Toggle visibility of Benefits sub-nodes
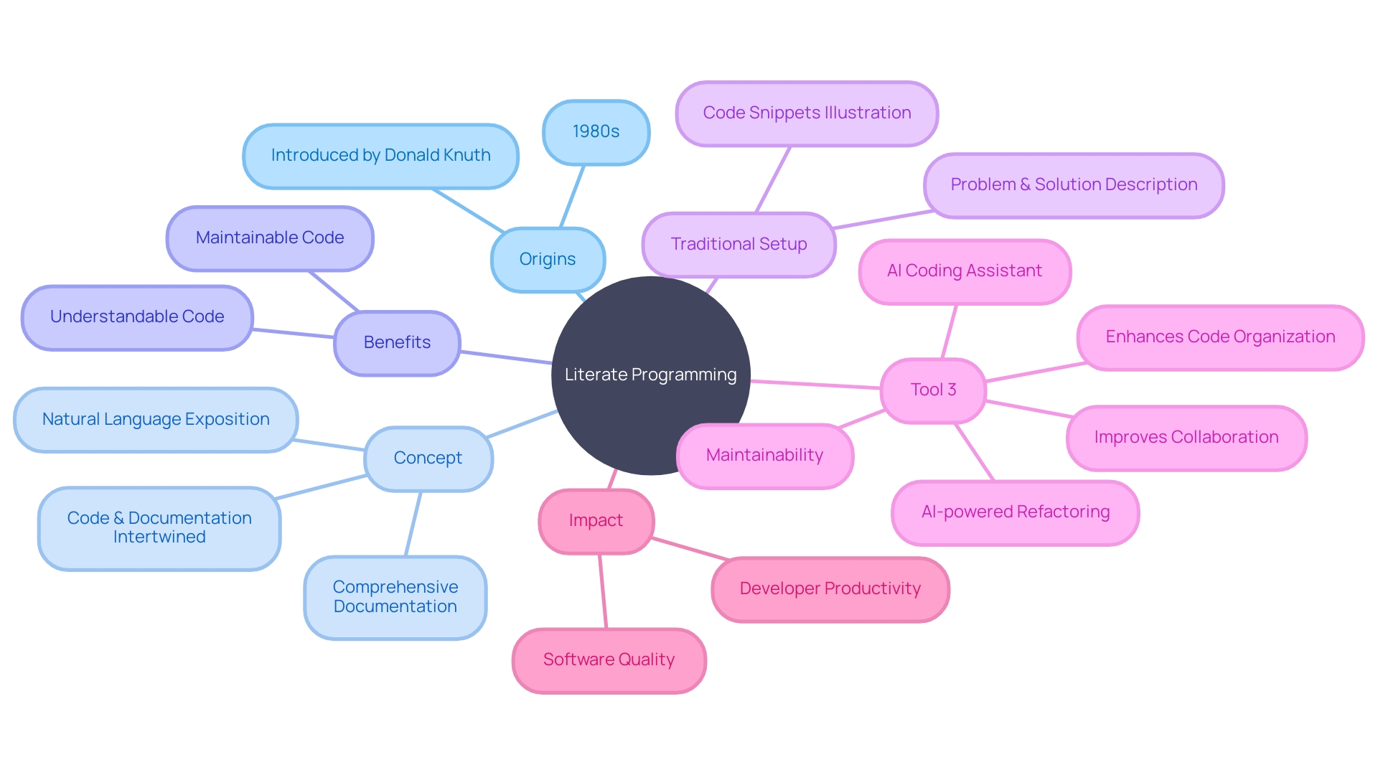 pyautogui.click(x=399, y=339)
